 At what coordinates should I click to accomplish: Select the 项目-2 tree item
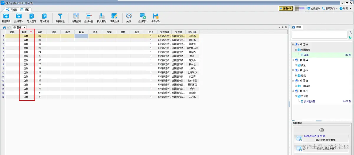[x=304, y=81]
